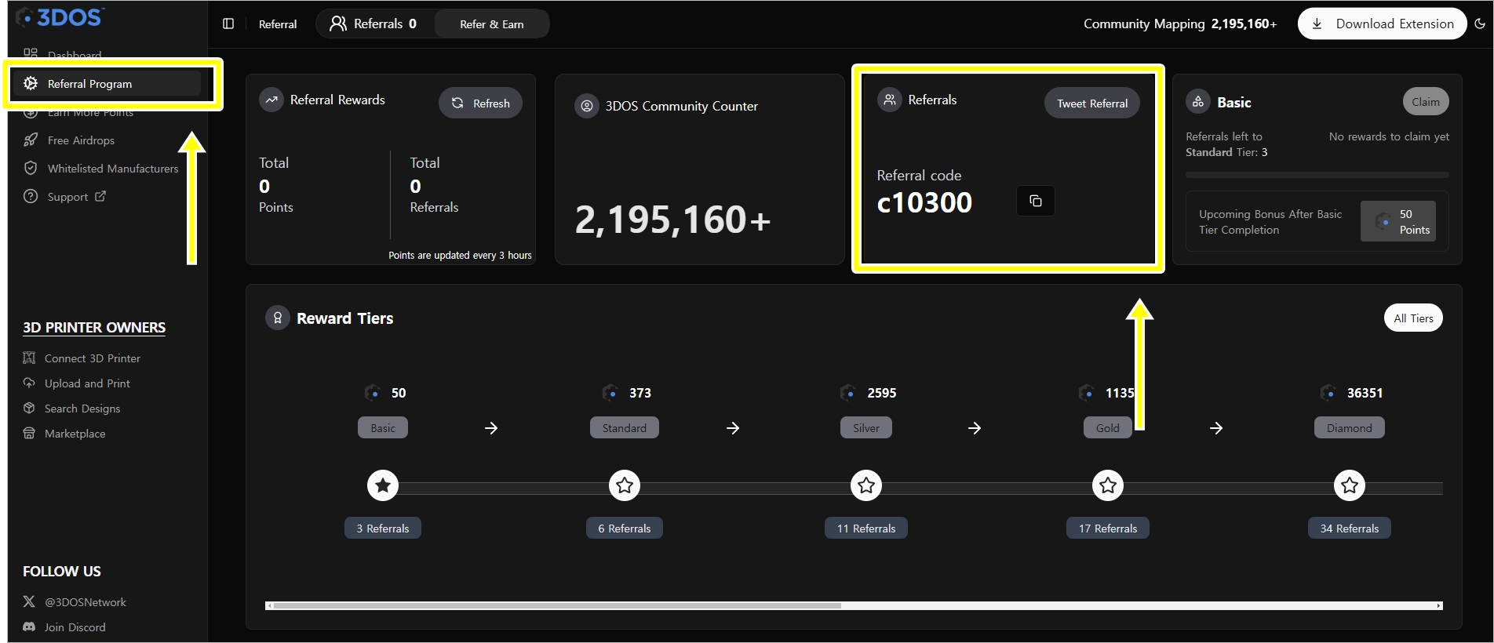The width and height of the screenshot is (1494, 643).
Task: Click the Free Airdrops rocket icon
Action: point(31,140)
